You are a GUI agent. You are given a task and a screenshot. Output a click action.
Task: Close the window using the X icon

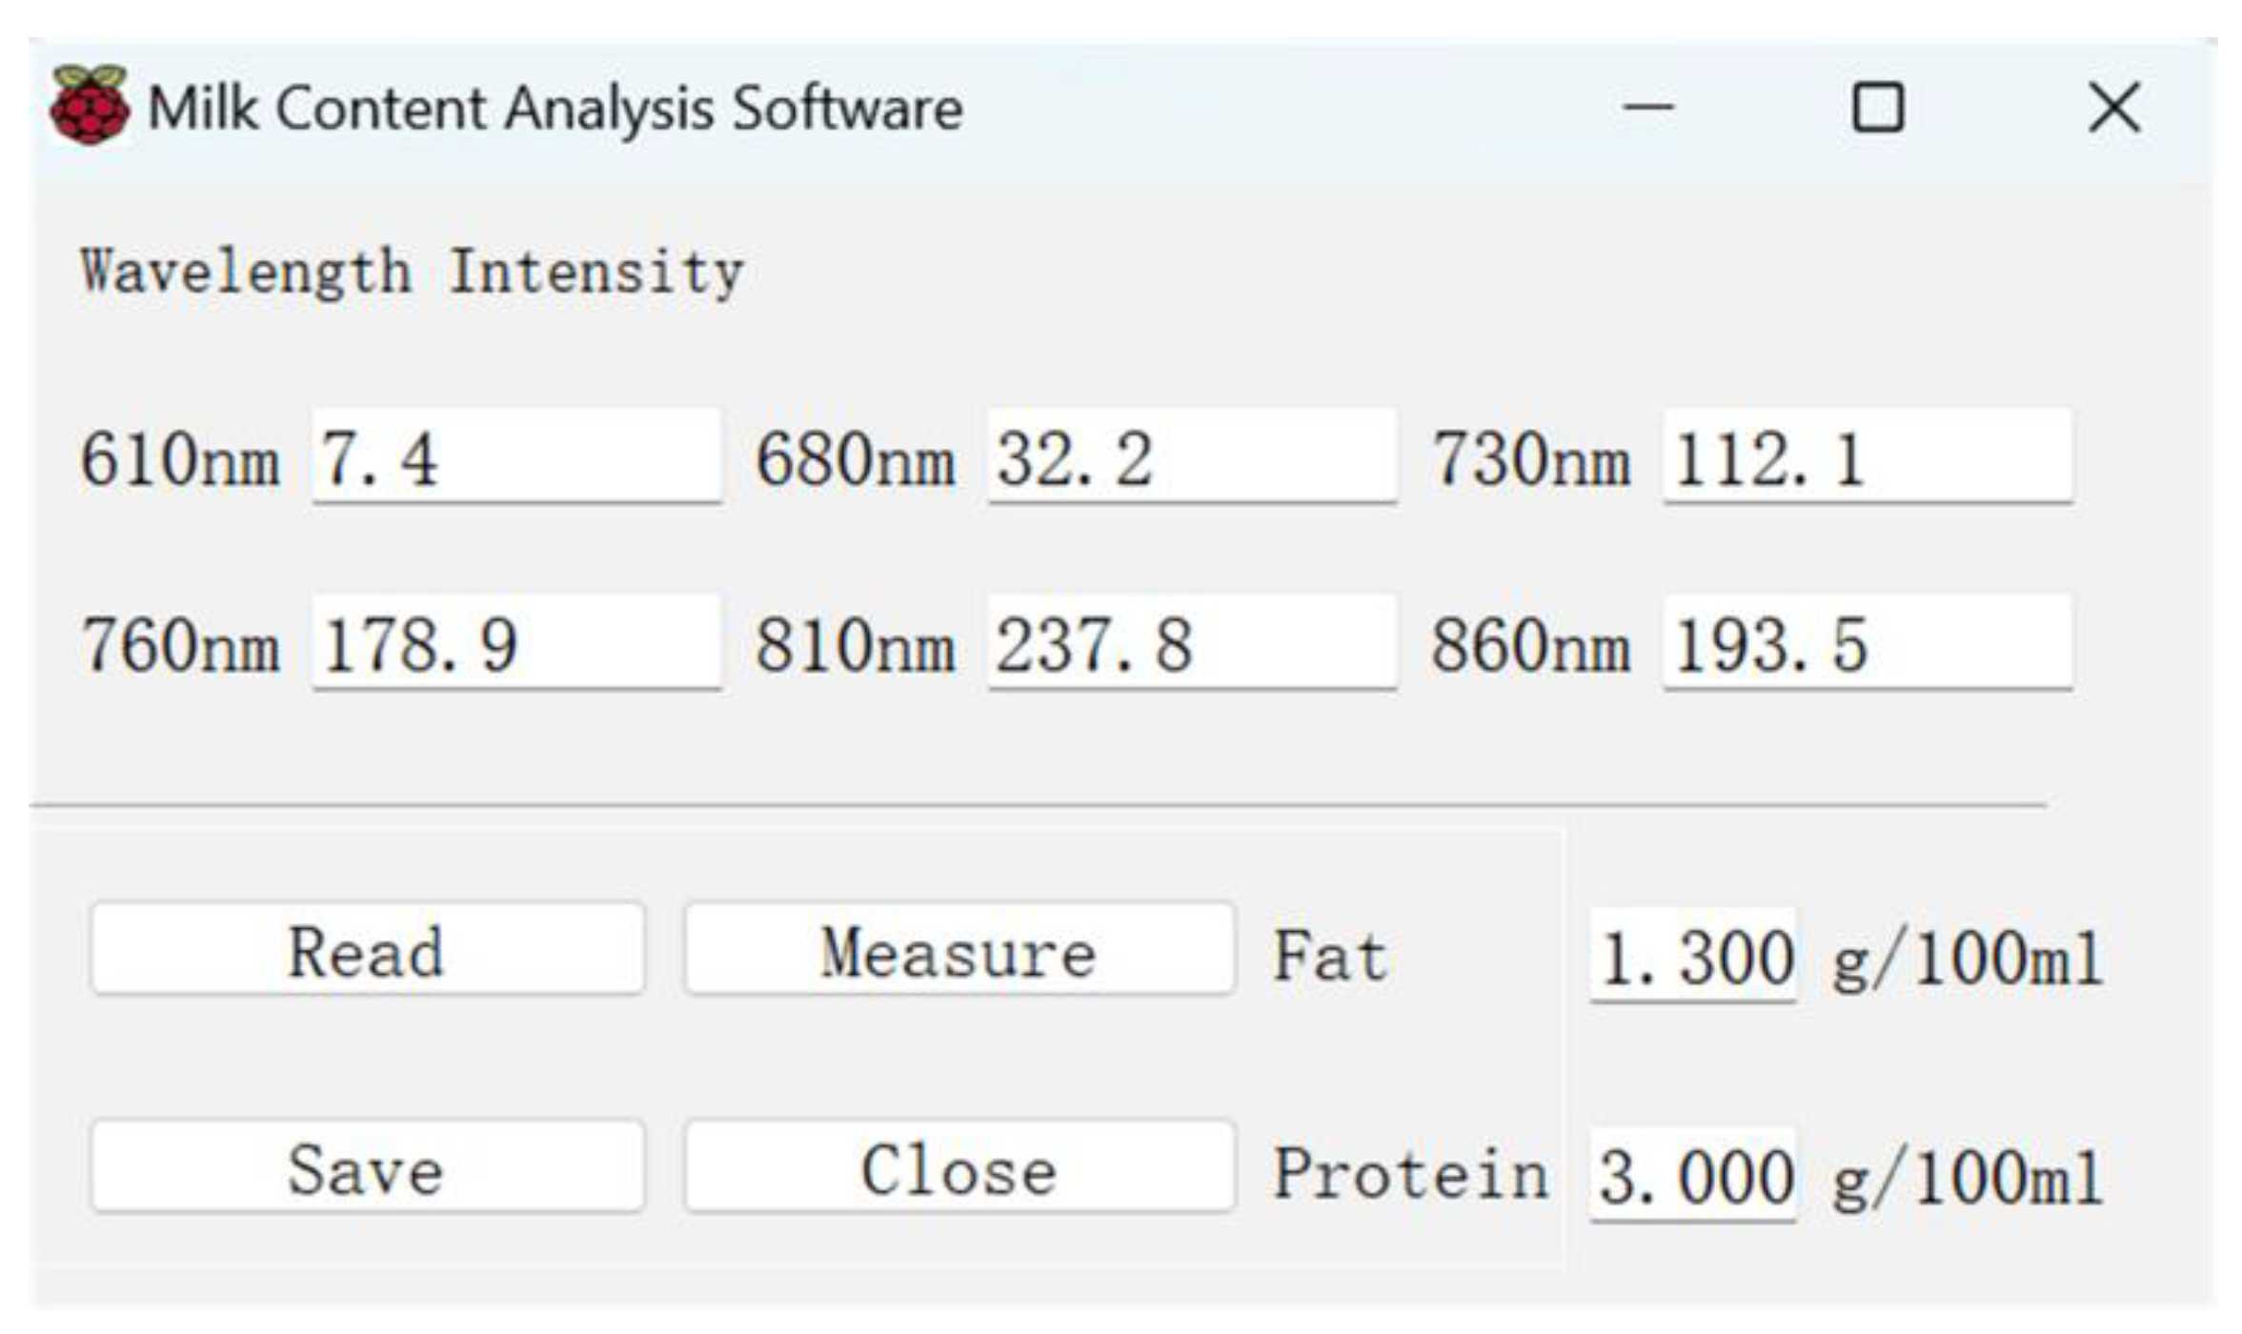pos(2114,107)
